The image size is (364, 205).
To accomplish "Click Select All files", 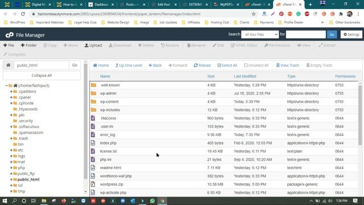I will (x=227, y=65).
